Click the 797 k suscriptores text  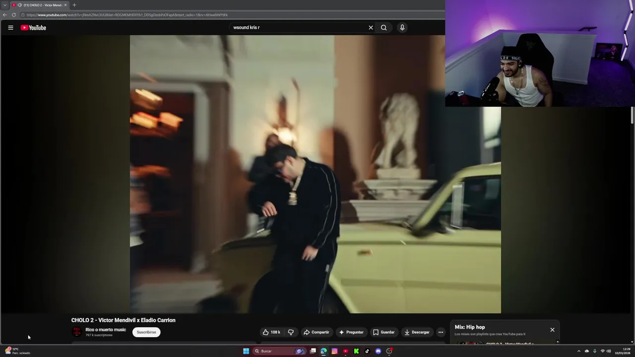[x=99, y=335]
